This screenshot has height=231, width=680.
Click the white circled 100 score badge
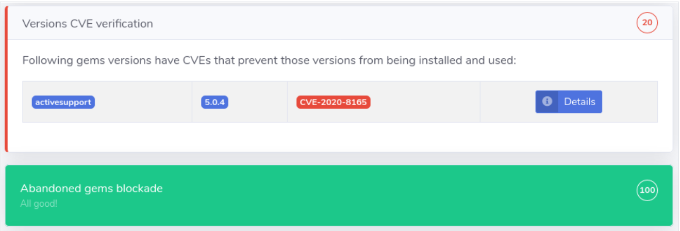[x=647, y=190]
